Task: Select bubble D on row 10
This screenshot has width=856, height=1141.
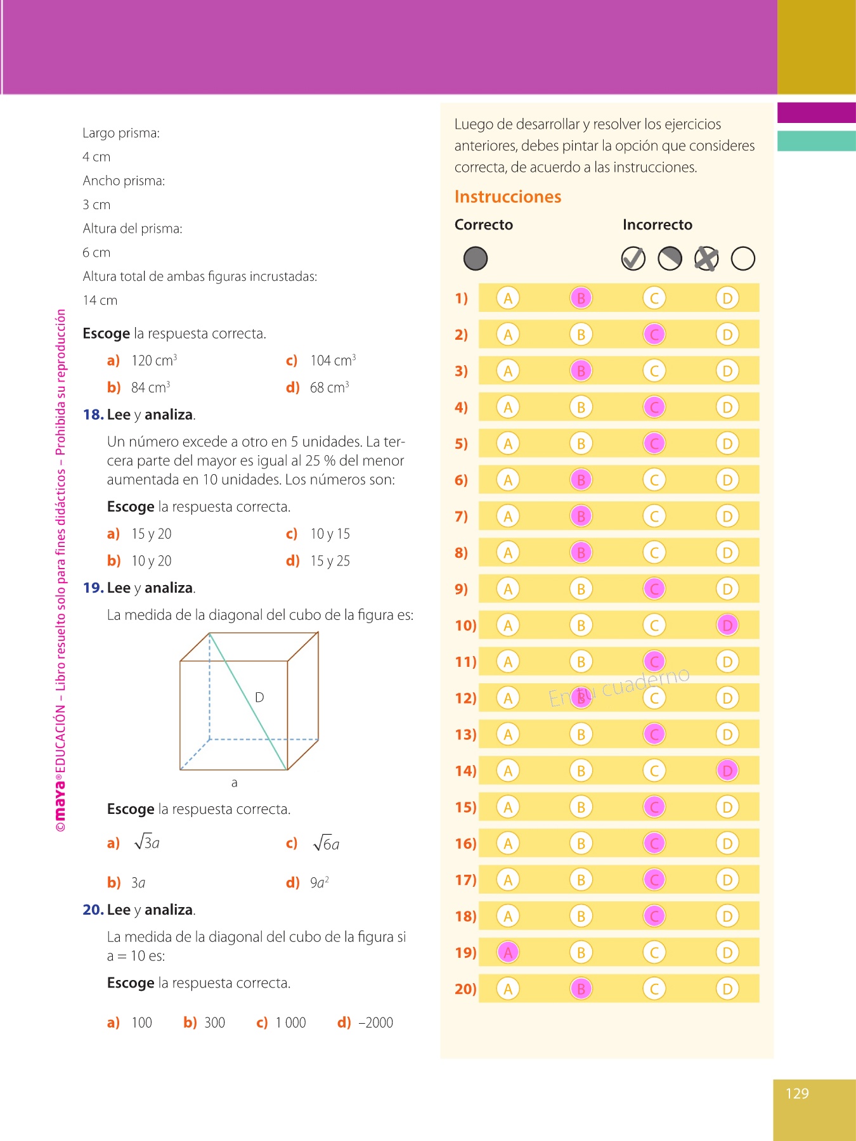Action: click(727, 626)
